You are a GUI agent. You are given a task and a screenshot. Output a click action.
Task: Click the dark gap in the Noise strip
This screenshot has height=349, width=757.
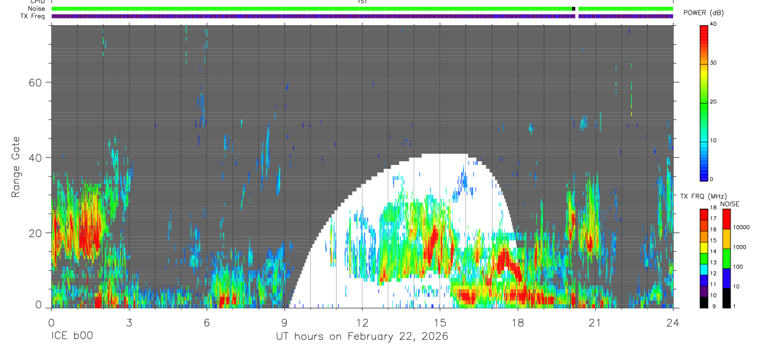pos(574,9)
